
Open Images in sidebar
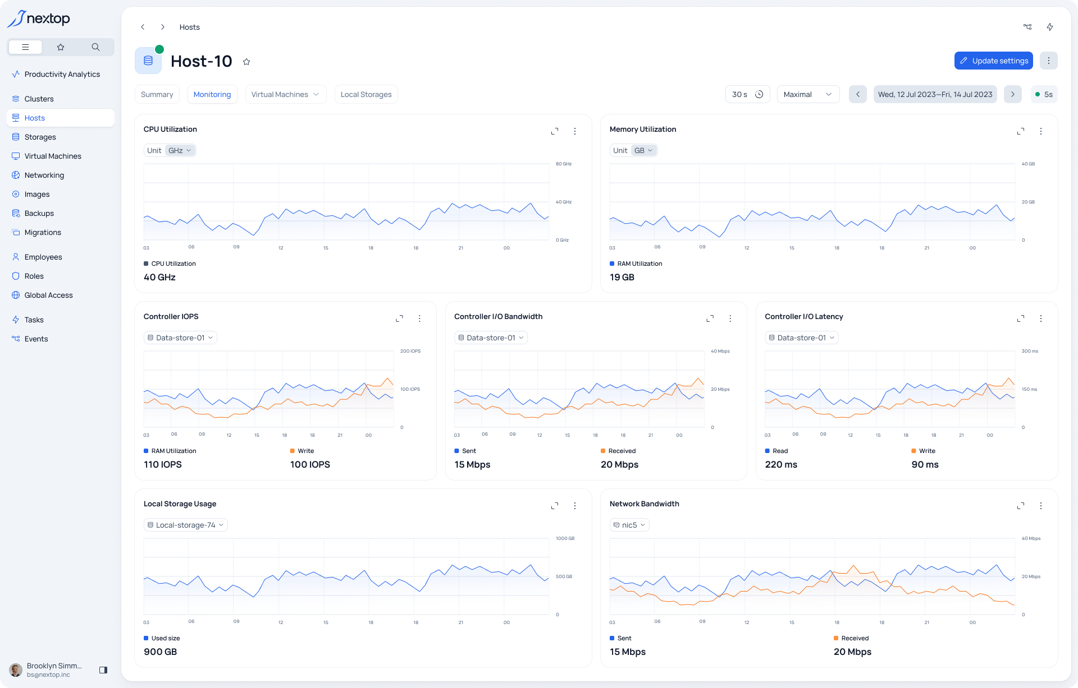61,194
